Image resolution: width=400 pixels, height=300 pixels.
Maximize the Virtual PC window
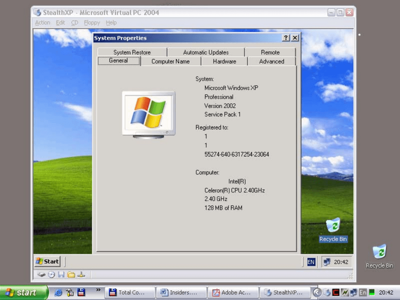(x=340, y=12)
